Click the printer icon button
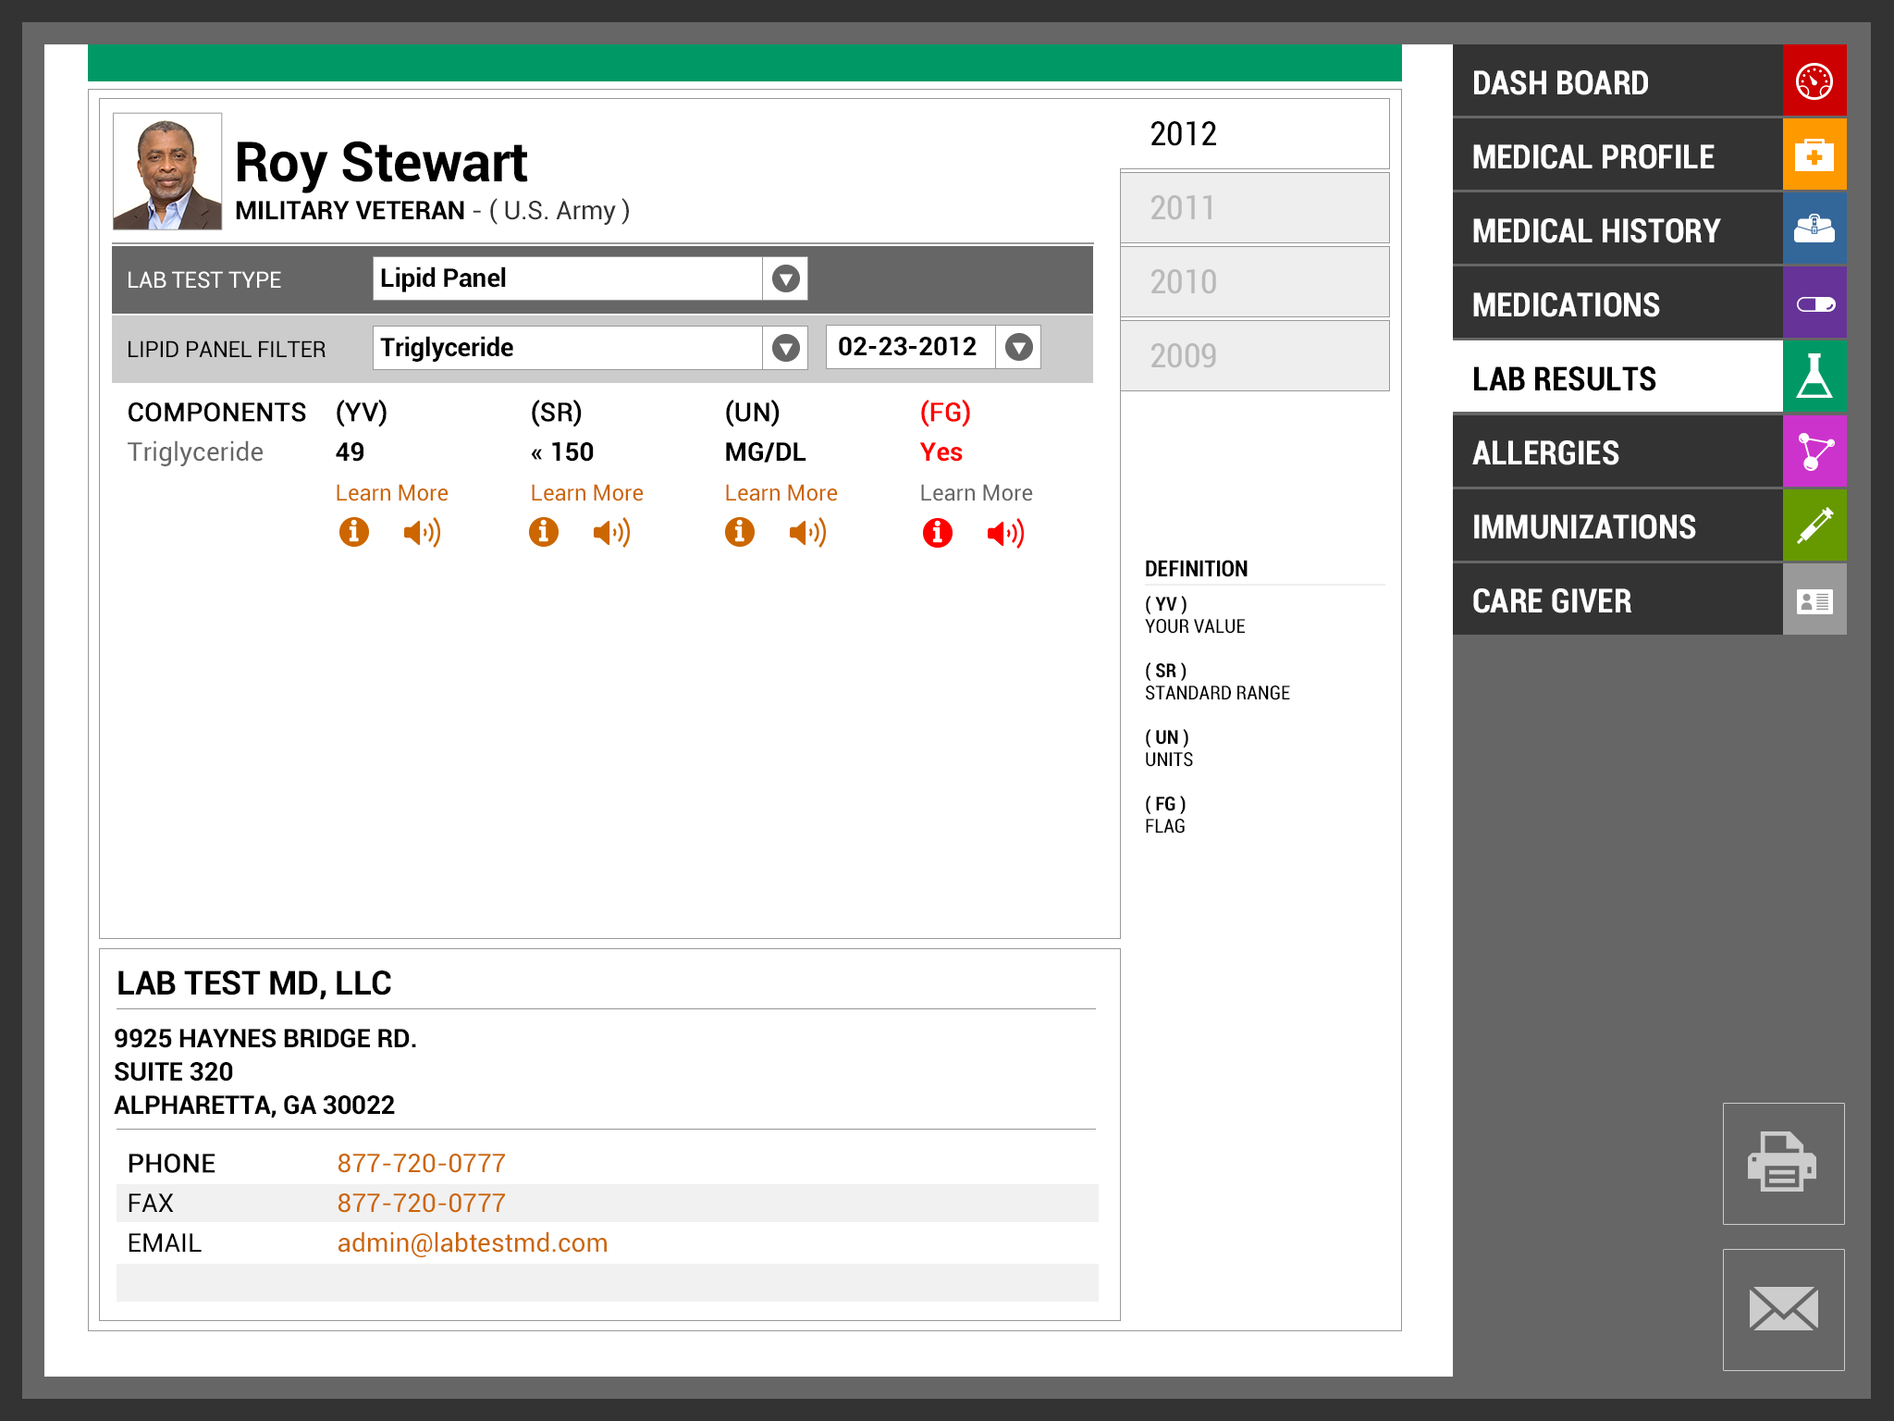This screenshot has height=1421, width=1894. (1782, 1163)
